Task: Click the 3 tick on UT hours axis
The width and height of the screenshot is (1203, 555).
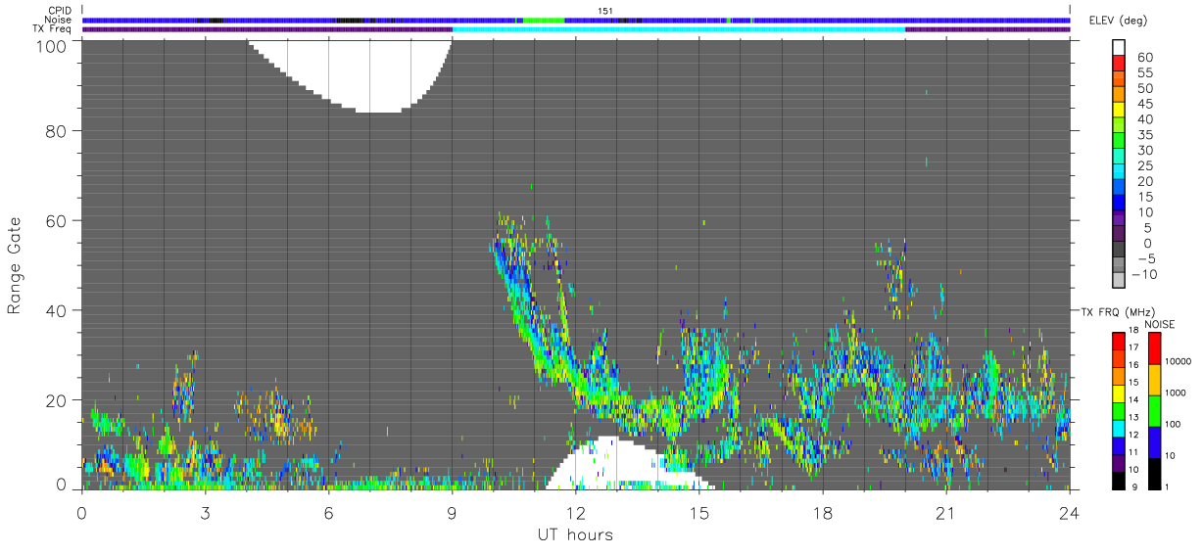Action: [x=205, y=513]
